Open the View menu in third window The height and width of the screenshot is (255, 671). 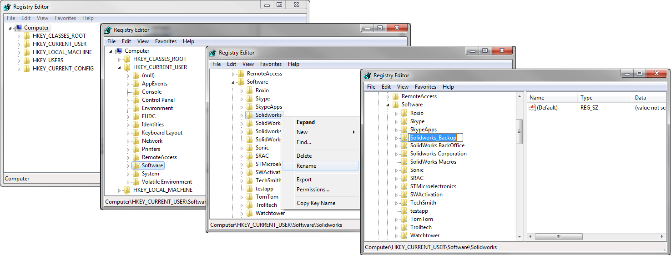(248, 64)
